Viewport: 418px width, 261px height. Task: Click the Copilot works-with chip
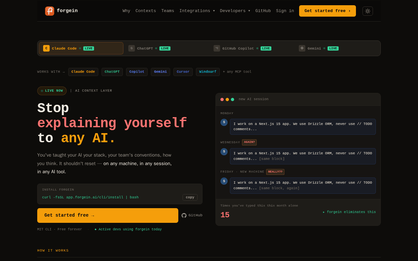(137, 72)
